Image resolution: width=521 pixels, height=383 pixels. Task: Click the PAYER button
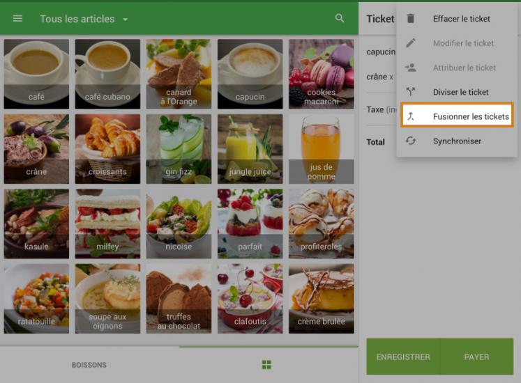[x=476, y=357]
